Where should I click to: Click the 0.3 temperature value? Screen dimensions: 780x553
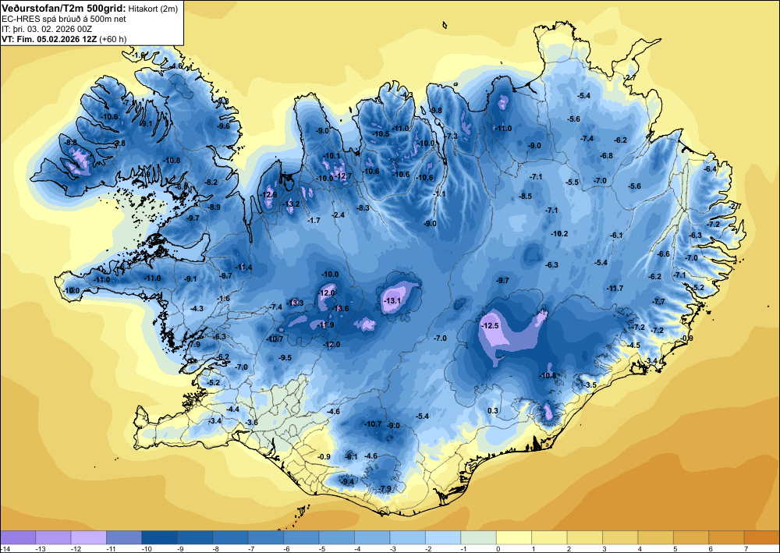coord(492,410)
